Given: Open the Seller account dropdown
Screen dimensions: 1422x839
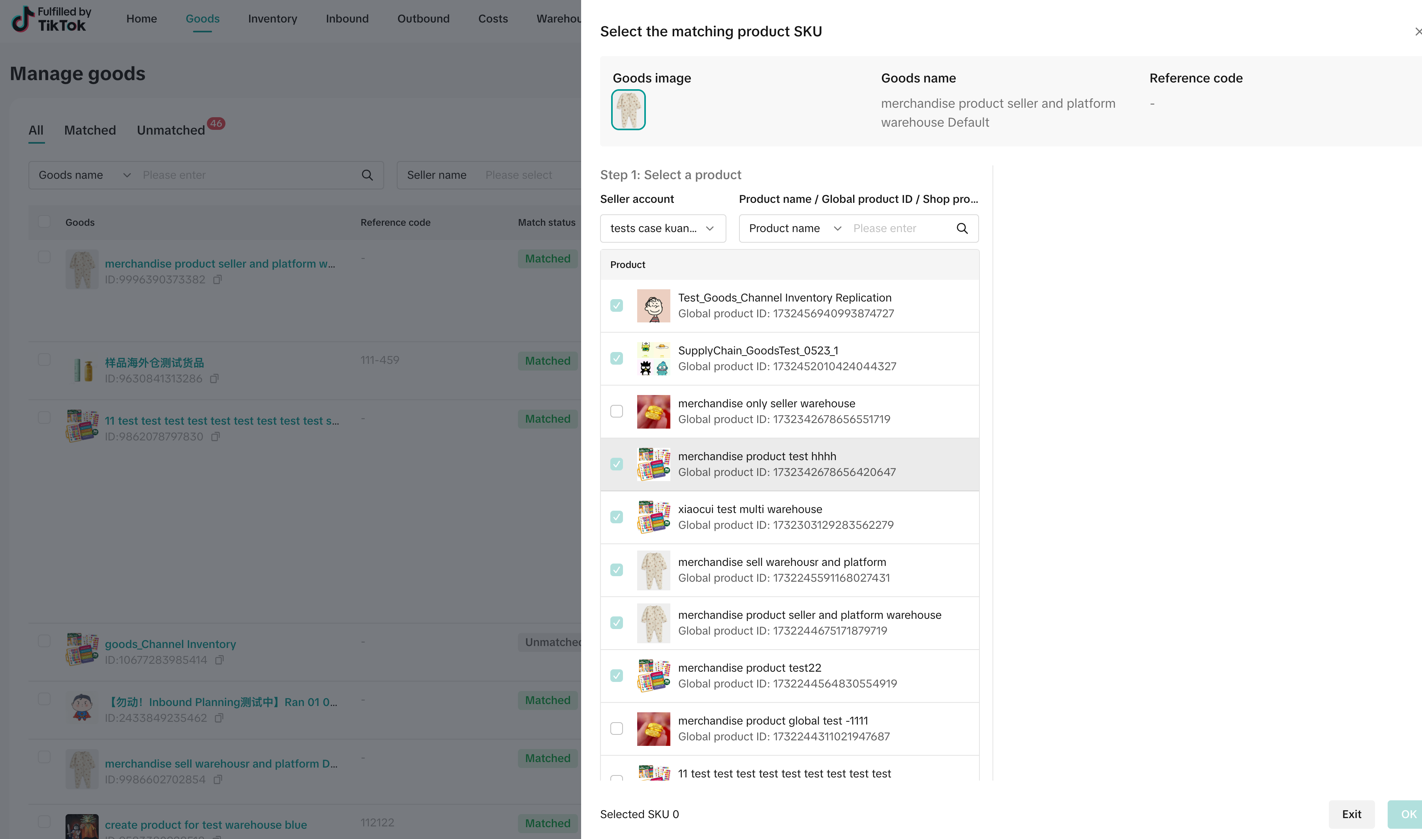Looking at the screenshot, I should coord(663,228).
